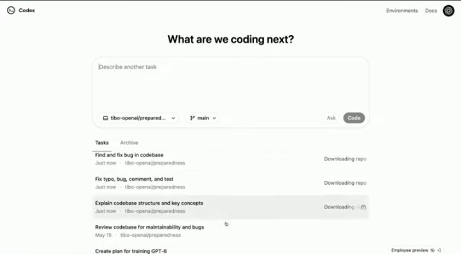The image size is (461, 254).
Task: Click the Codex logo icon
Action: point(11,10)
